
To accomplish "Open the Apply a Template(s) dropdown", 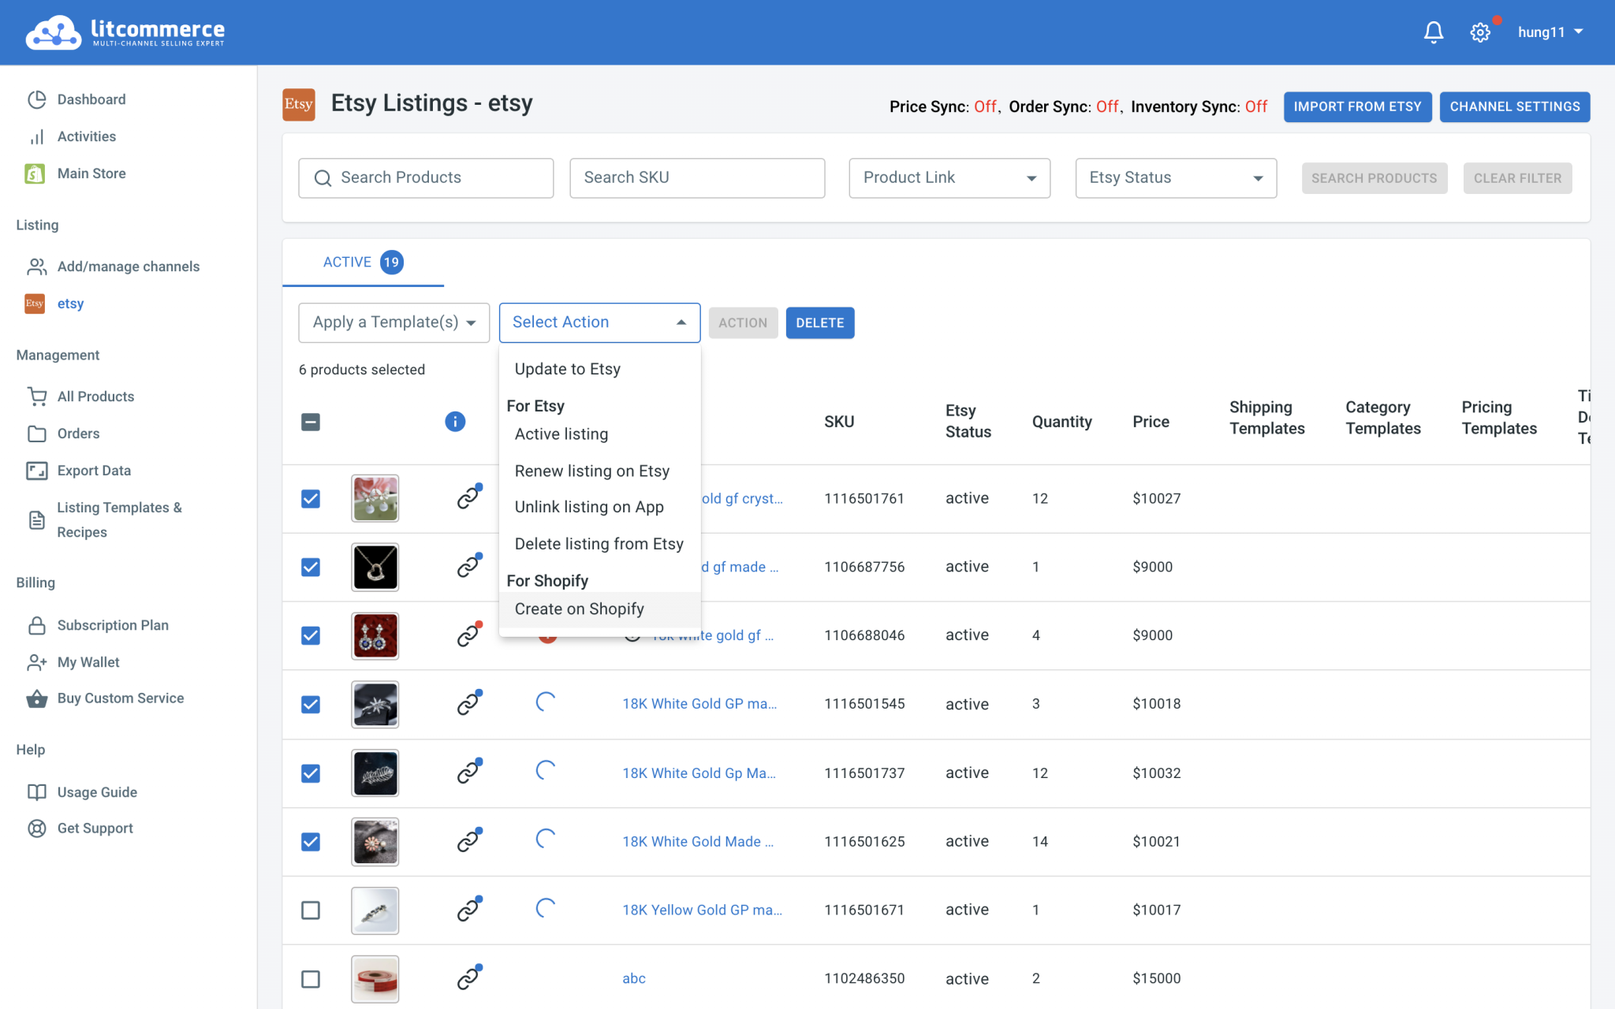I will [393, 322].
